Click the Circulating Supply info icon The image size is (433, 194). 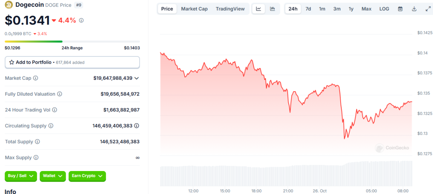coord(51,126)
